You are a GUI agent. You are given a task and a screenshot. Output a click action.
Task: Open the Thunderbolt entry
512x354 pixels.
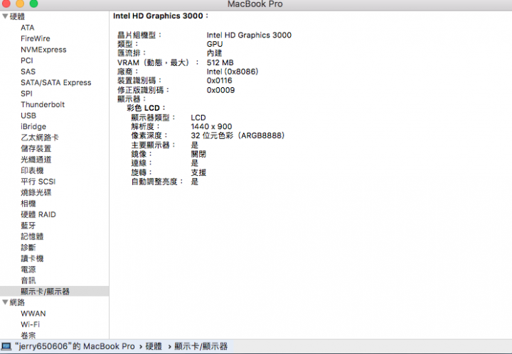43,104
